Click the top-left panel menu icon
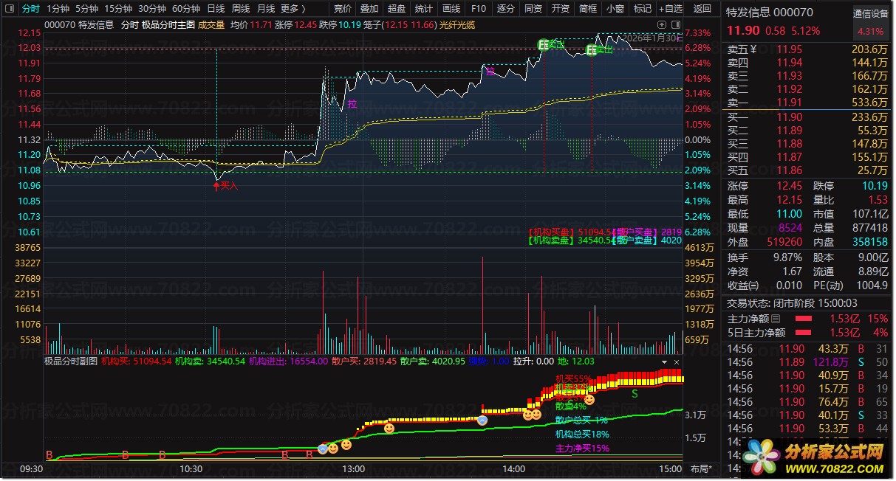Screen dimensions: 896x481 pyautogui.click(x=10, y=9)
